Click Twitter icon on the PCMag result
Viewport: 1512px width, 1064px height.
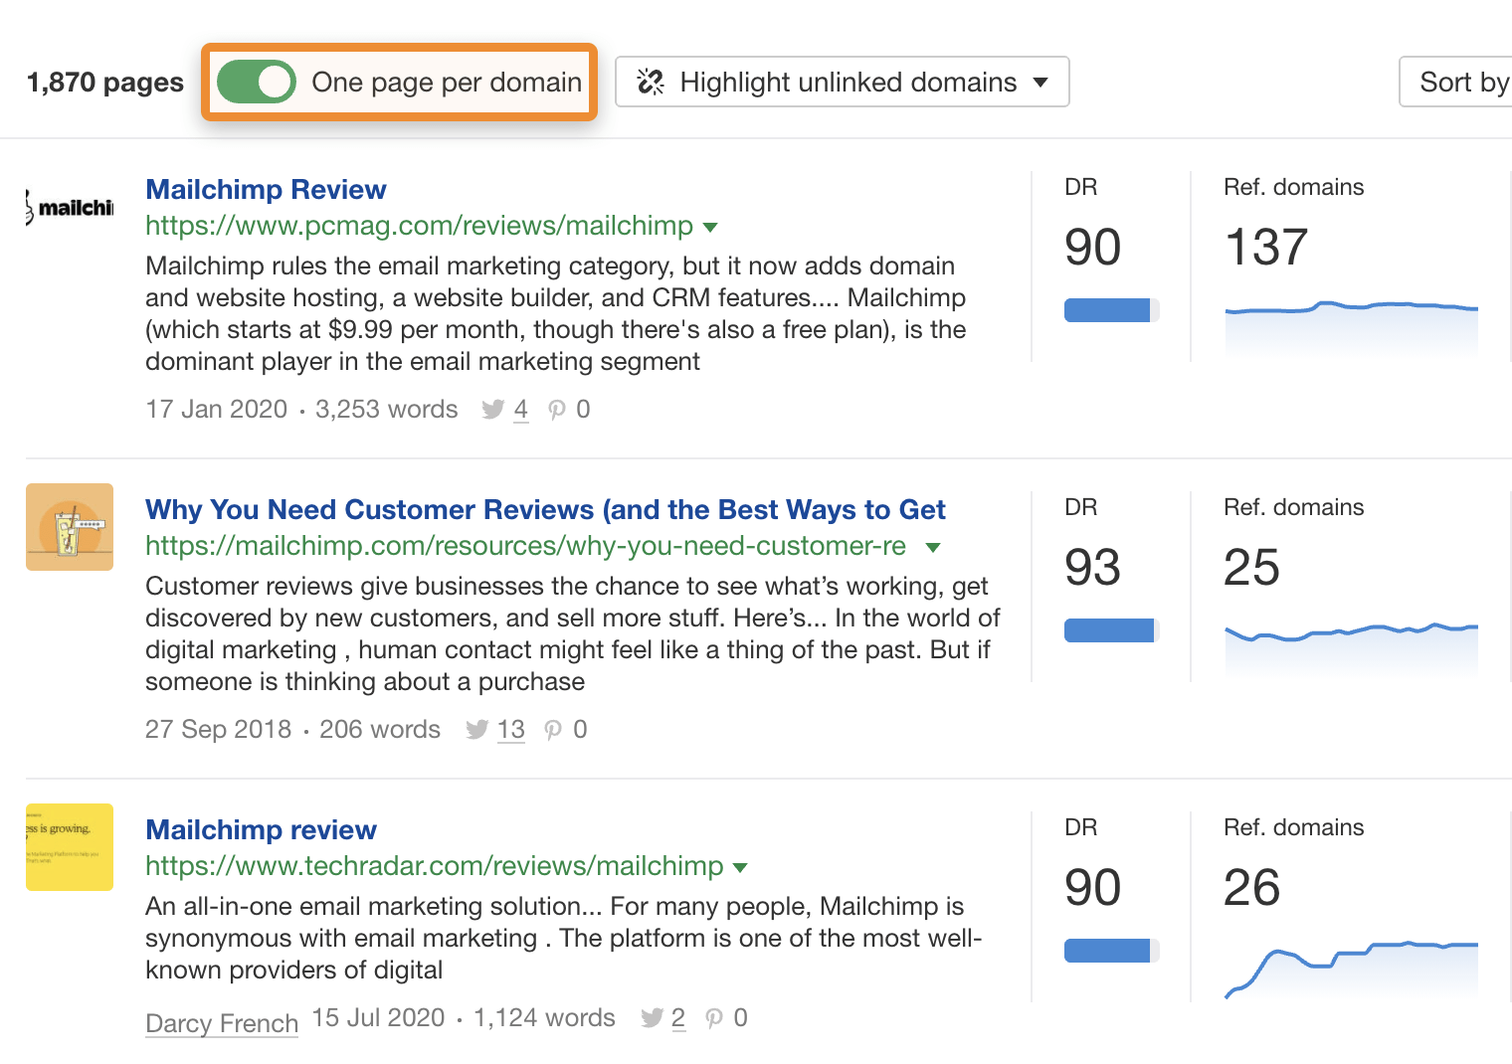(x=492, y=410)
